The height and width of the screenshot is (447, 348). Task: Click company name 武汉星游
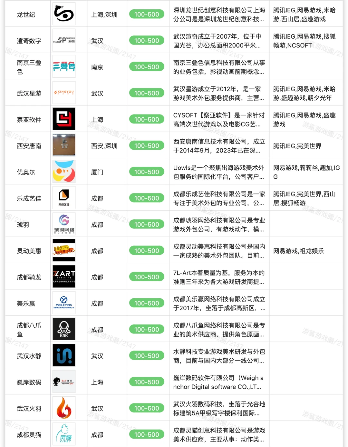(29, 94)
